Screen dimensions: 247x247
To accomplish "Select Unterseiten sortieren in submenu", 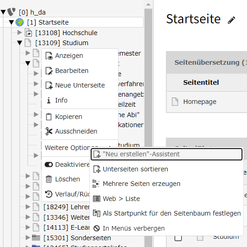I will click(x=166, y=169).
